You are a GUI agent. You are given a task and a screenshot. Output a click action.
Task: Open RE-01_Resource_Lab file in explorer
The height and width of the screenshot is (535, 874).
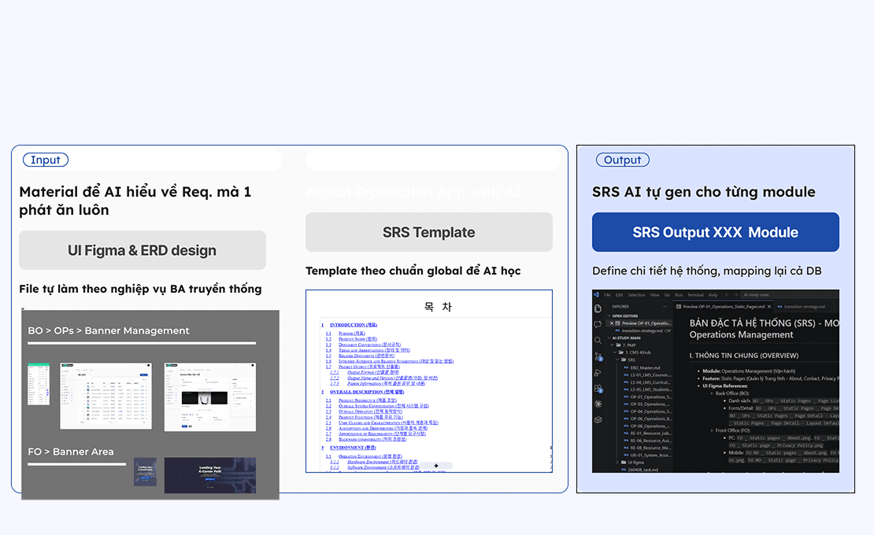646,434
